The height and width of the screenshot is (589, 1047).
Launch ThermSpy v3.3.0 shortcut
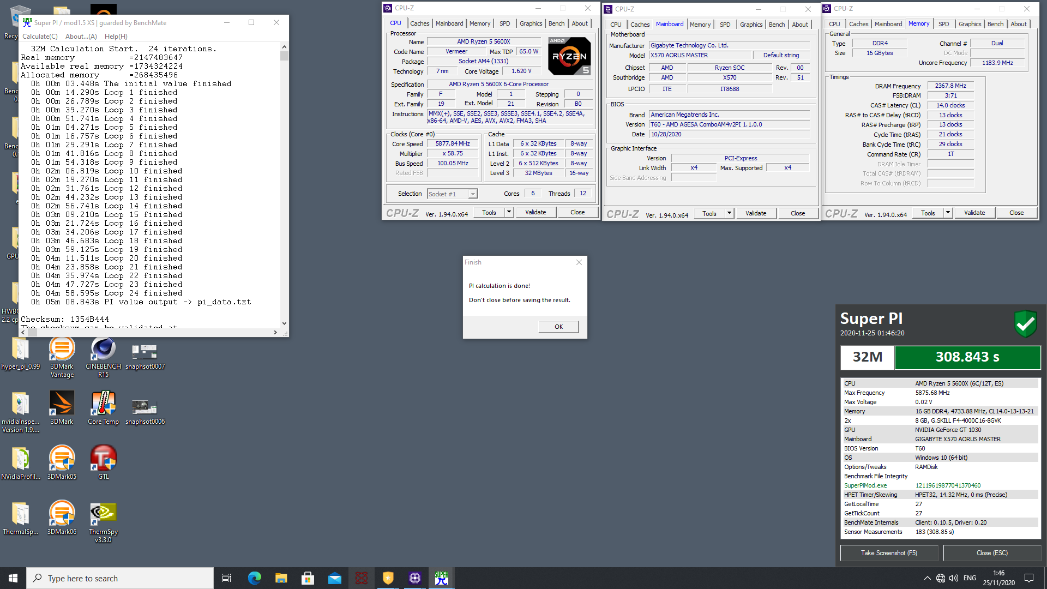pos(103,522)
